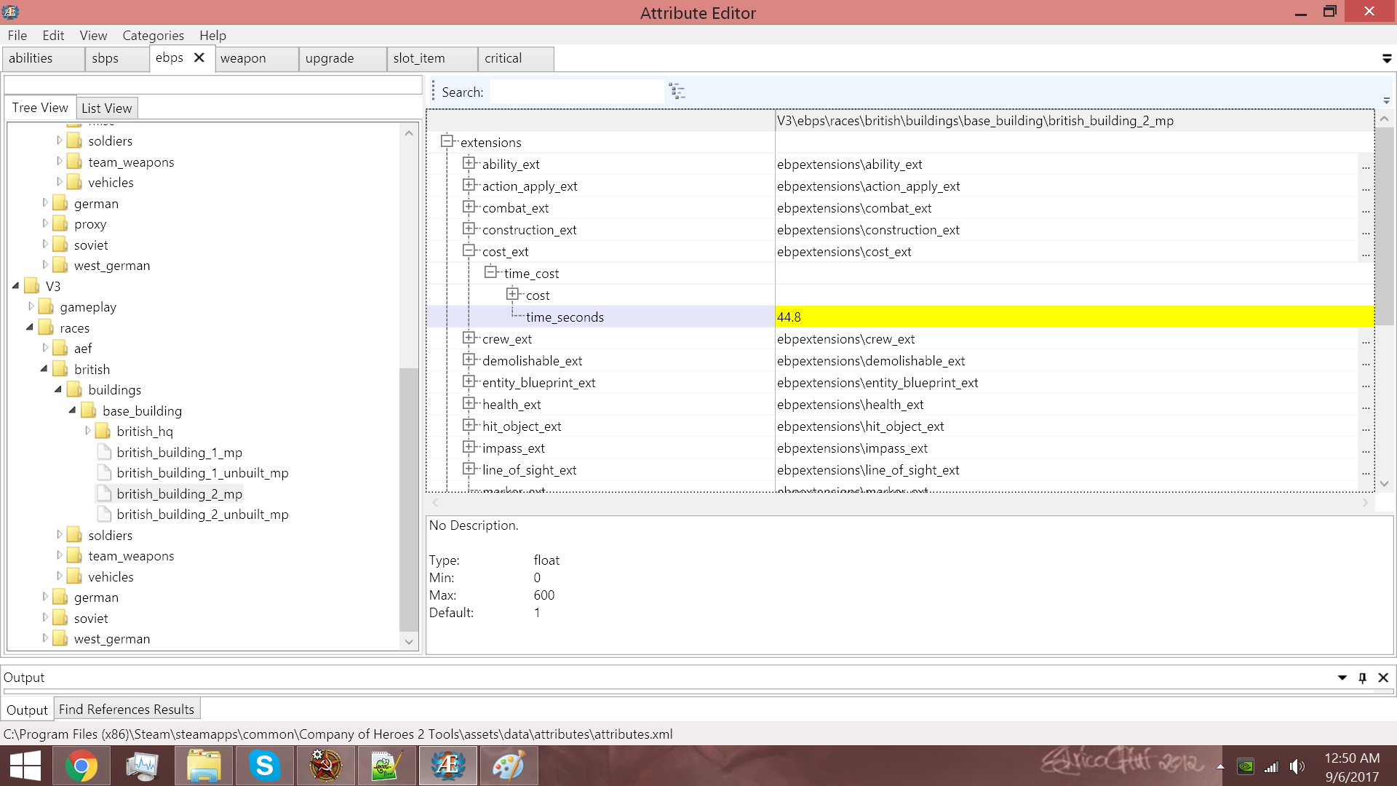This screenshot has height=786, width=1397.
Task: Open the Edit menu
Action: click(x=53, y=35)
